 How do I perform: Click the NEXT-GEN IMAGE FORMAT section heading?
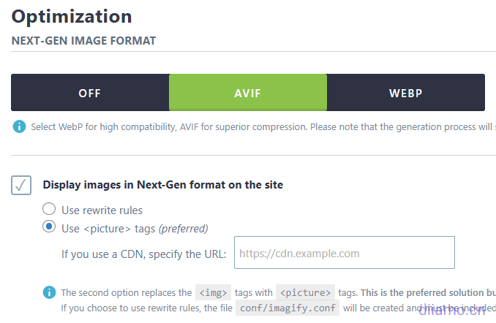point(83,41)
